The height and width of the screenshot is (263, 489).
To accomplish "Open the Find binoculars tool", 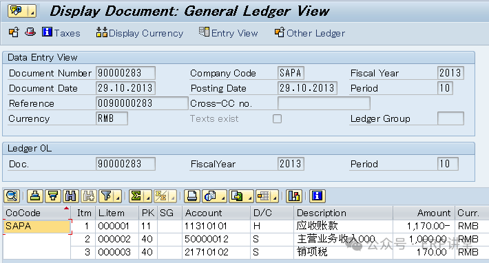I will (x=71, y=196).
